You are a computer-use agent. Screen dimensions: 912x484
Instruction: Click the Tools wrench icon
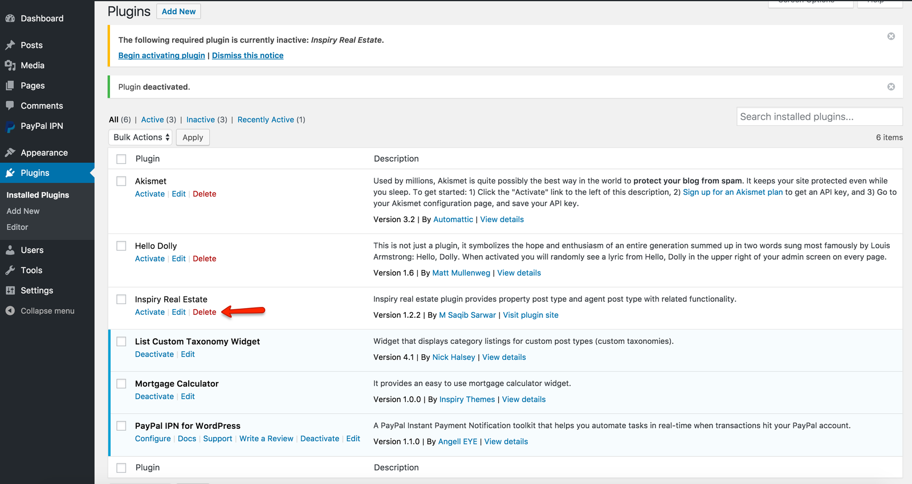(10, 270)
